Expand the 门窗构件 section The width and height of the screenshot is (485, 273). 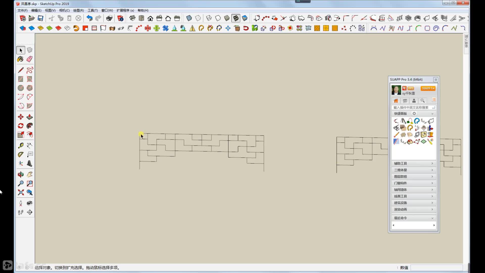coord(414,183)
